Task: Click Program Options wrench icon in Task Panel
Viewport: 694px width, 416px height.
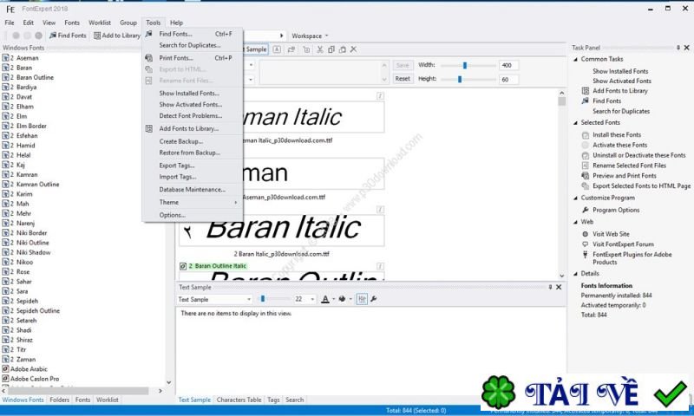Action: [x=585, y=210]
